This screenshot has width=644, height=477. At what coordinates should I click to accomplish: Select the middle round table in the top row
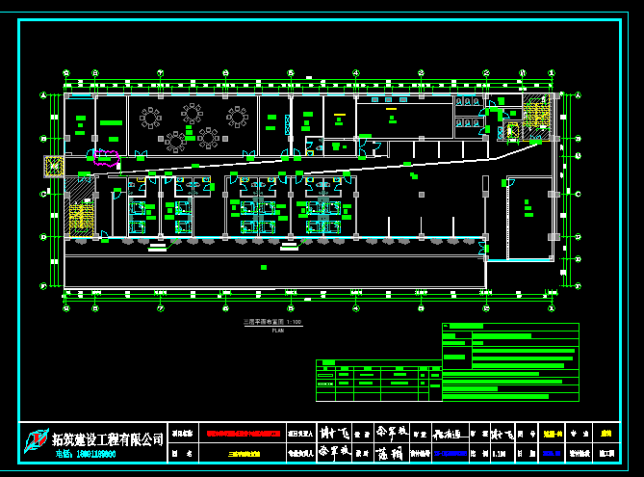(193, 114)
